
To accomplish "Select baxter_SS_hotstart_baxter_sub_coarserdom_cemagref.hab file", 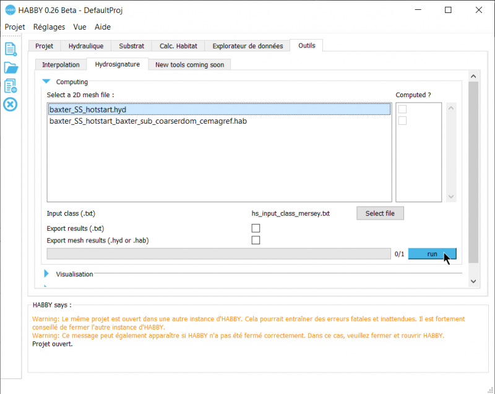I will pyautogui.click(x=148, y=121).
